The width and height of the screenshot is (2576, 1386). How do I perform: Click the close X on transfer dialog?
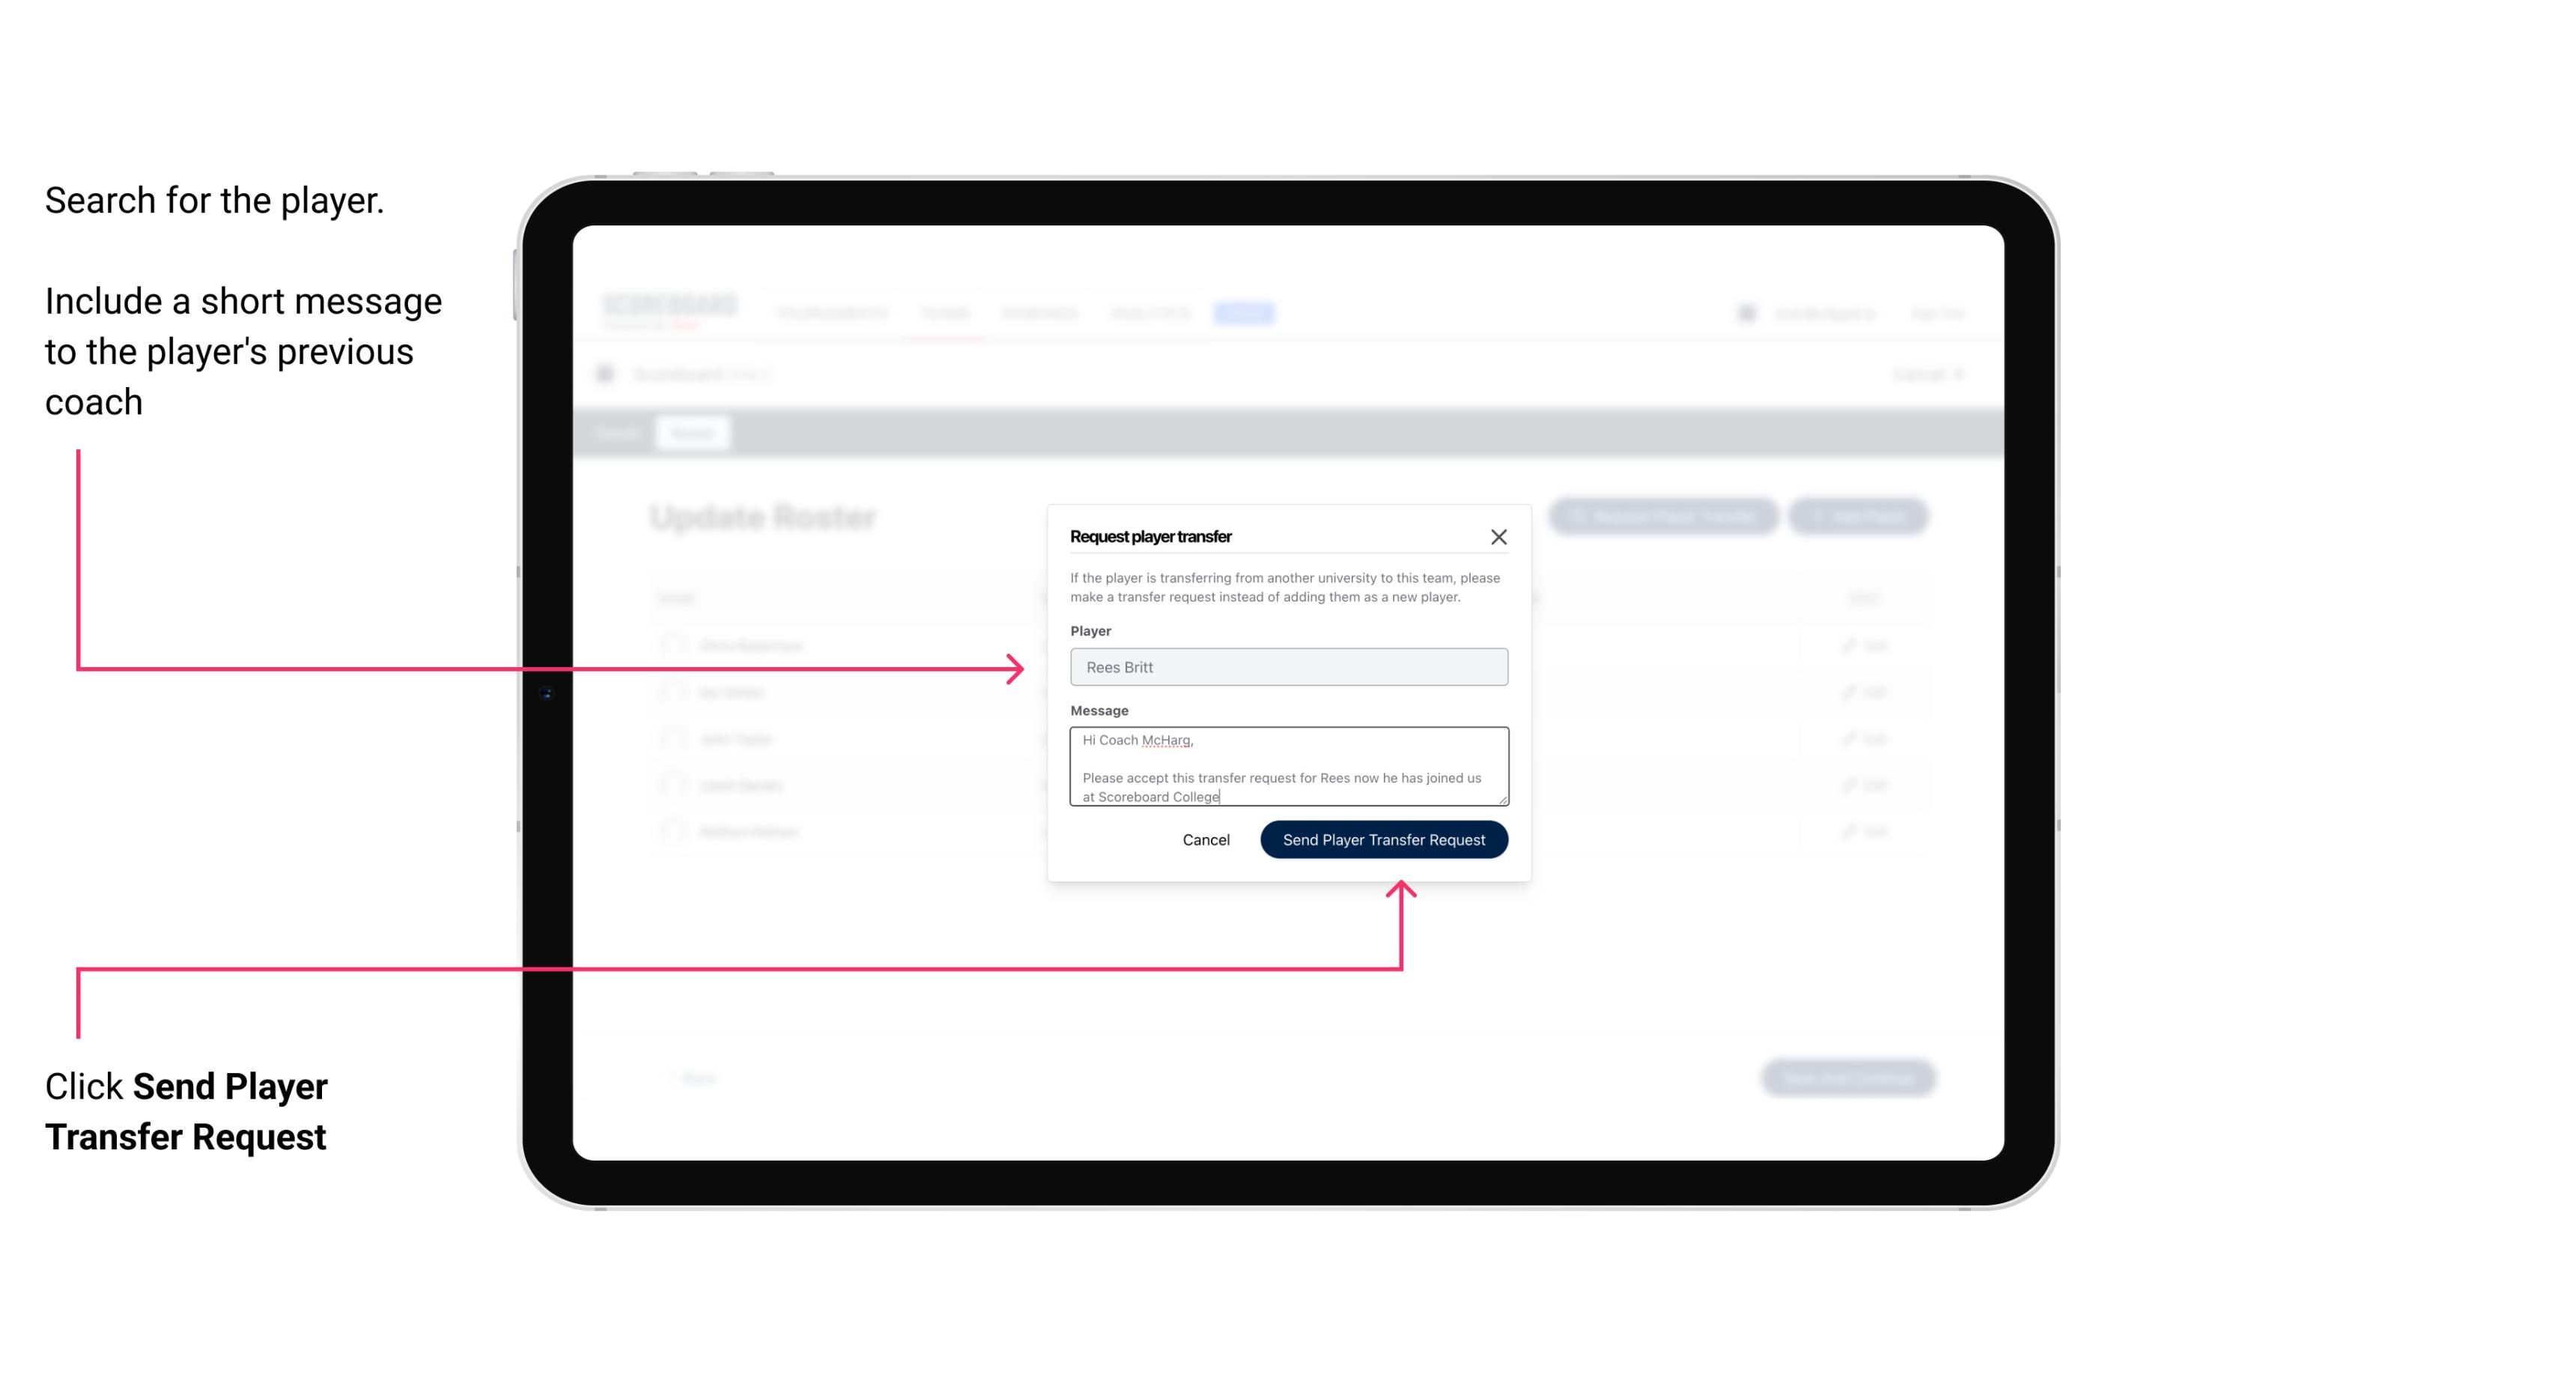(1499, 536)
